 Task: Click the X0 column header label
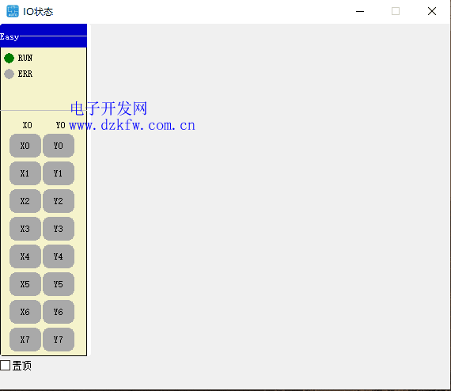coord(28,125)
